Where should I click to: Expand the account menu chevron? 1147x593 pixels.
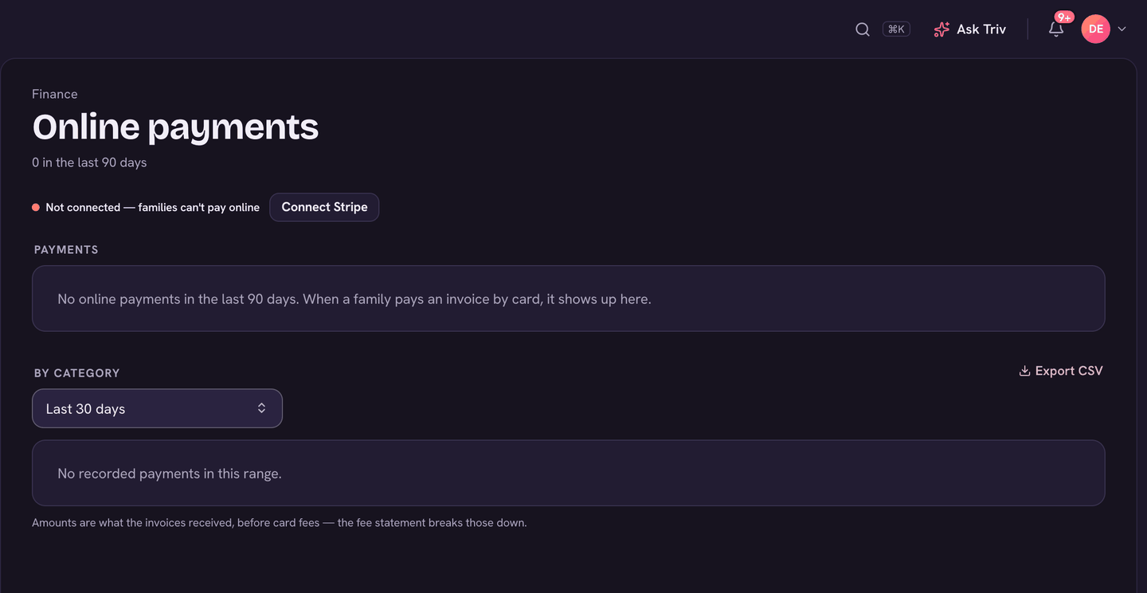point(1122,29)
